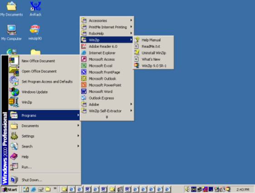
Task: Launch Microsoft FrontPage
Action: coord(107,72)
